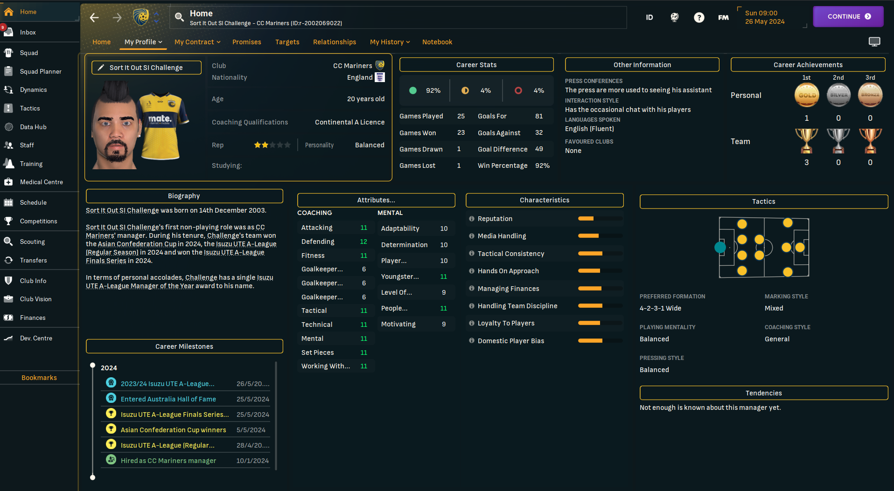Open Finances money icon

[8, 318]
